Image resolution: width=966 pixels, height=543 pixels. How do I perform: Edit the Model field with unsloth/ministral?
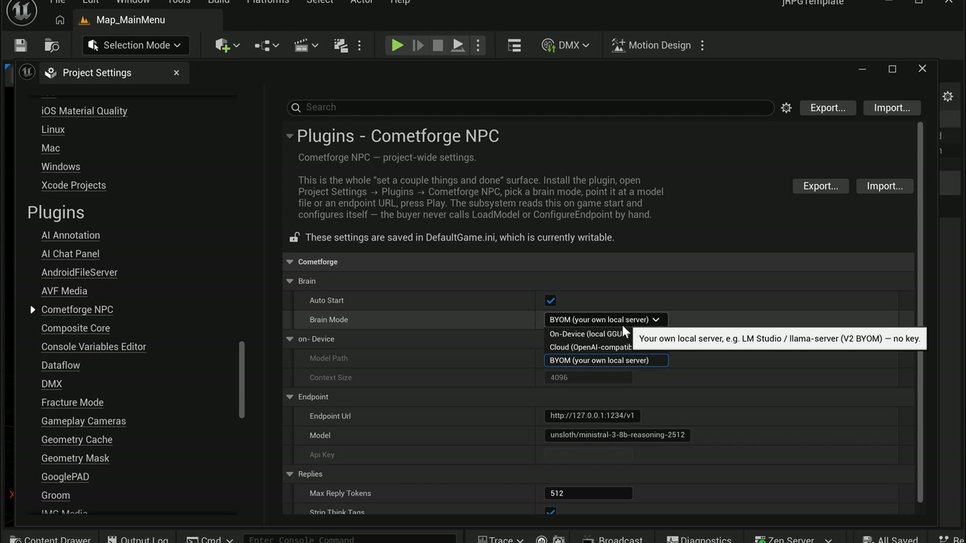(x=617, y=435)
